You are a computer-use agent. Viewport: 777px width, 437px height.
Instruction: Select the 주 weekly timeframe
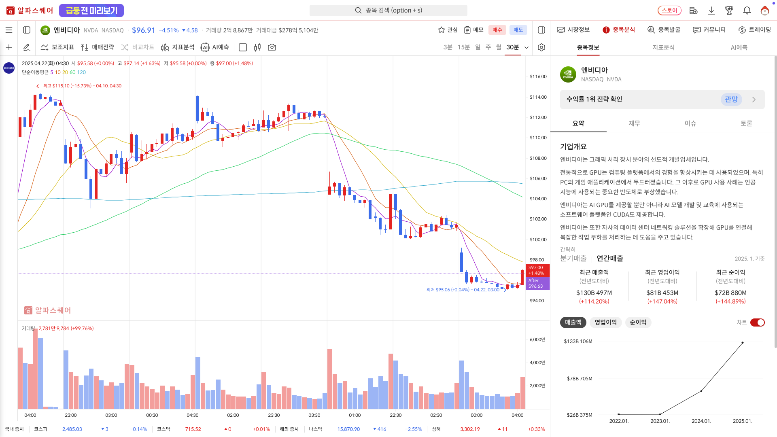click(488, 47)
